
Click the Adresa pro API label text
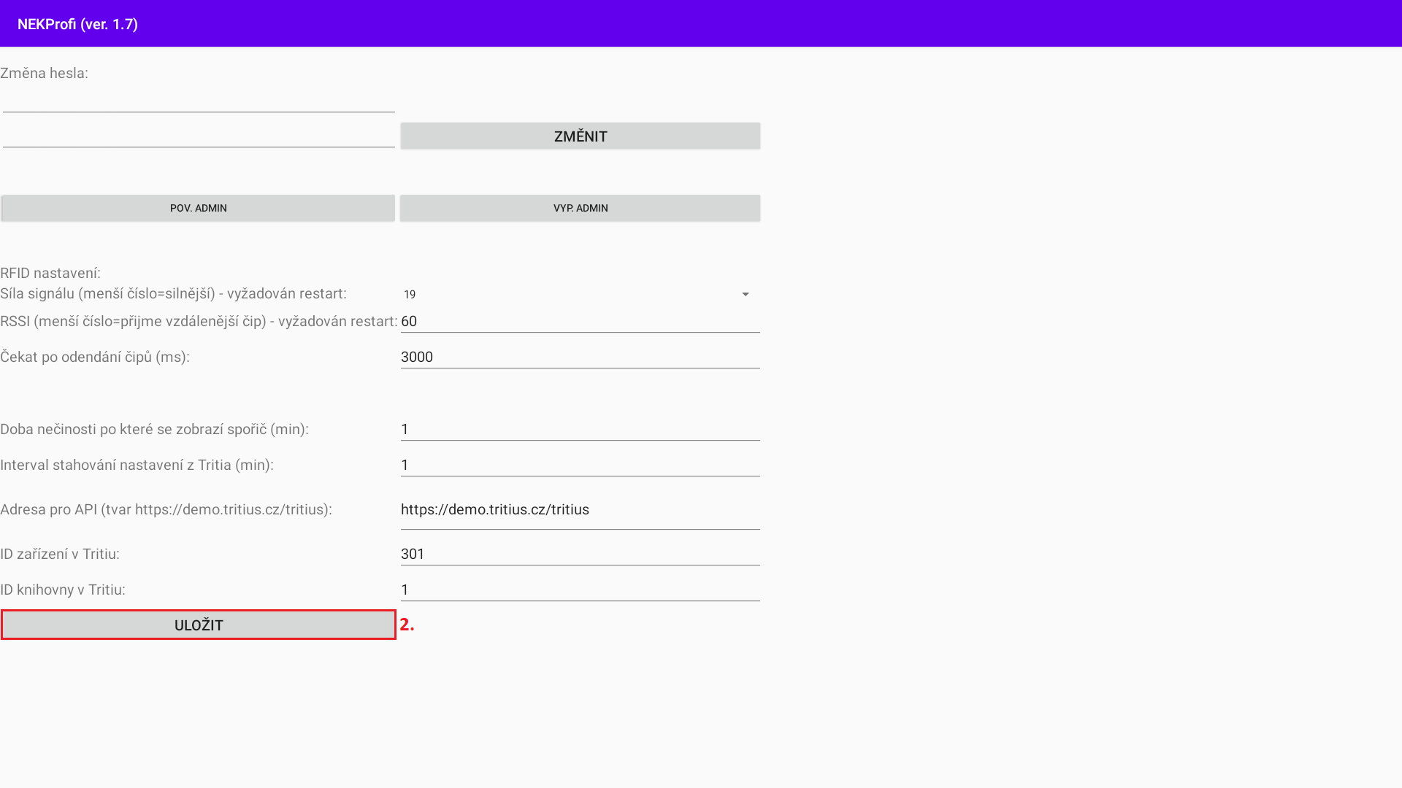[166, 509]
